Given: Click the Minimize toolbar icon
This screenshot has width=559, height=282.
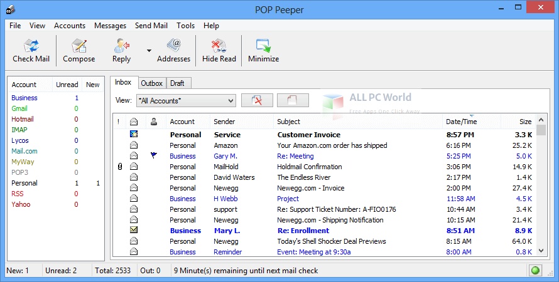Looking at the screenshot, I should tap(263, 46).
